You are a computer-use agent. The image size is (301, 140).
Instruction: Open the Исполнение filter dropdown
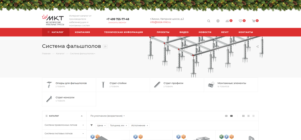(139, 125)
